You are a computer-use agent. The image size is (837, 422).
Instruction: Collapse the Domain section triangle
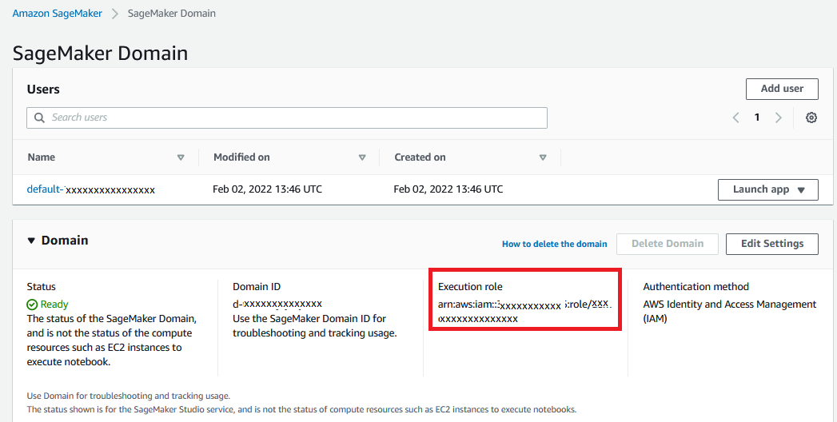coord(32,241)
